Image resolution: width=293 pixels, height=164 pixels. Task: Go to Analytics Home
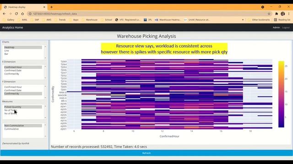pos(12,27)
